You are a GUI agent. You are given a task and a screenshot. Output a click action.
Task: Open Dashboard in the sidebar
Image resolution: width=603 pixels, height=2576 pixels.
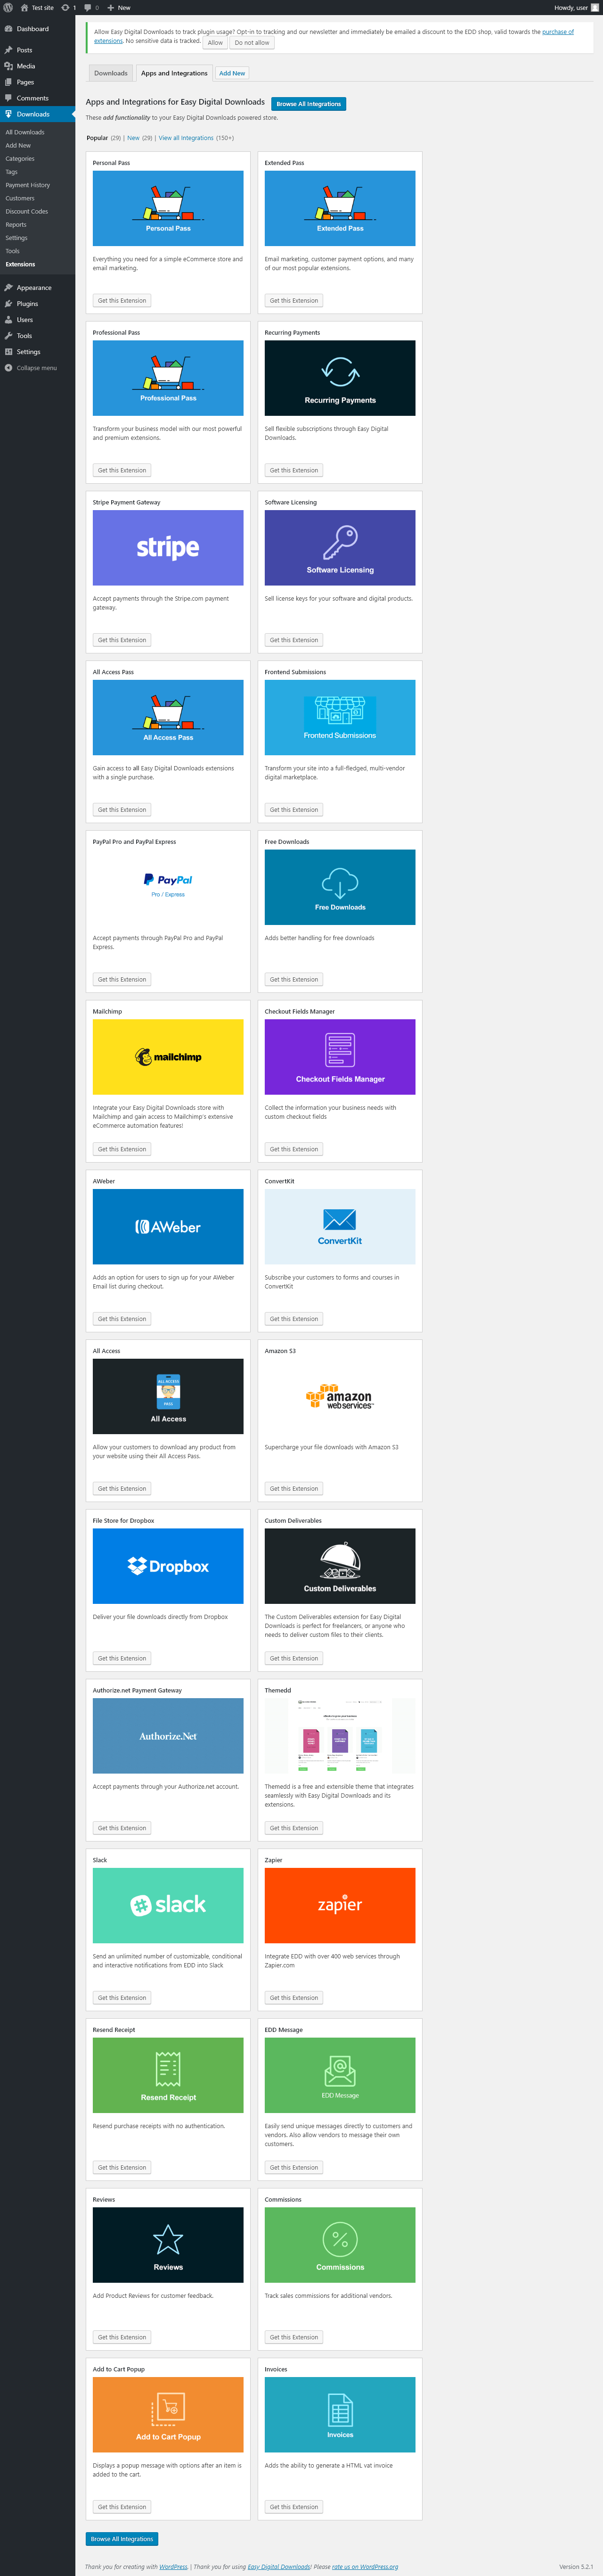pyautogui.click(x=37, y=29)
